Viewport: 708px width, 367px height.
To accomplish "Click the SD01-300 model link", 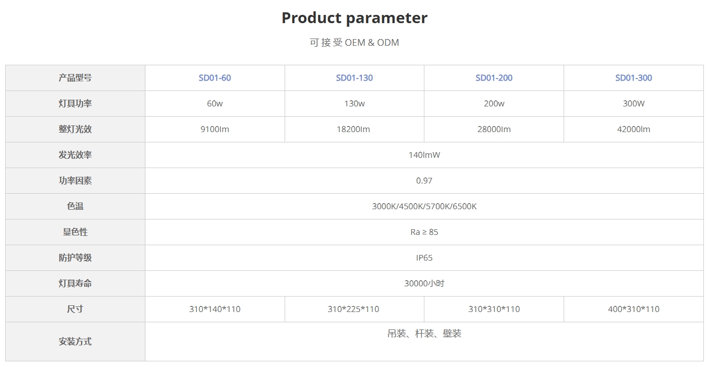I will point(634,78).
